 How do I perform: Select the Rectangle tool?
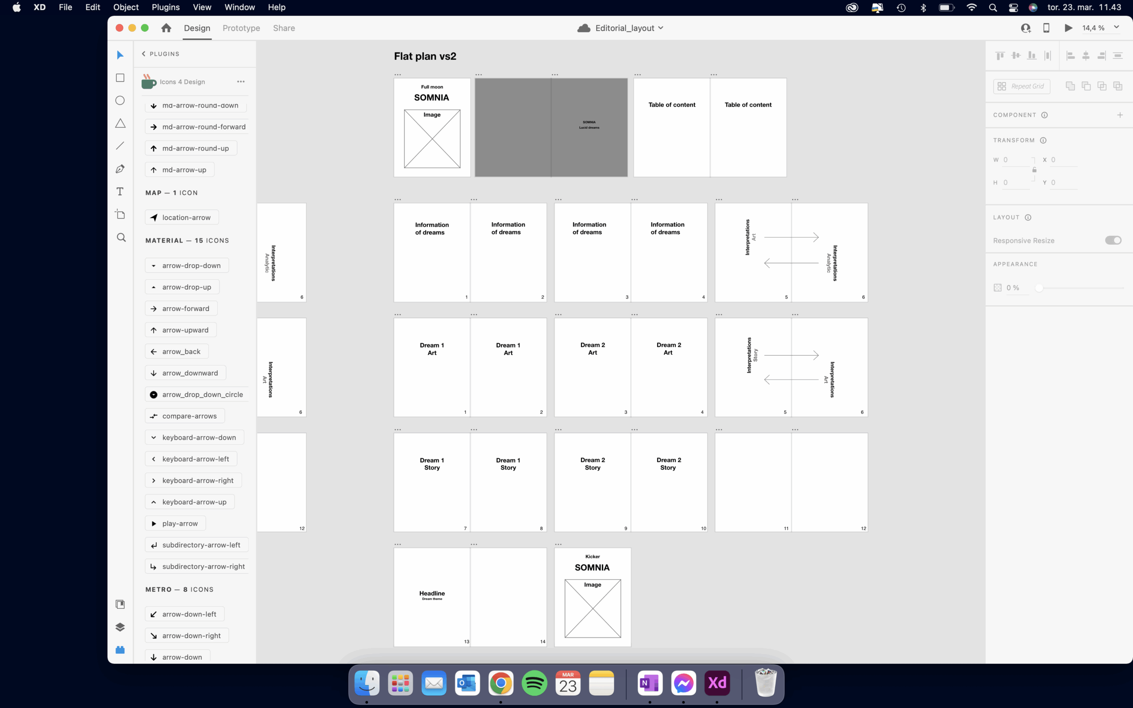coord(120,78)
